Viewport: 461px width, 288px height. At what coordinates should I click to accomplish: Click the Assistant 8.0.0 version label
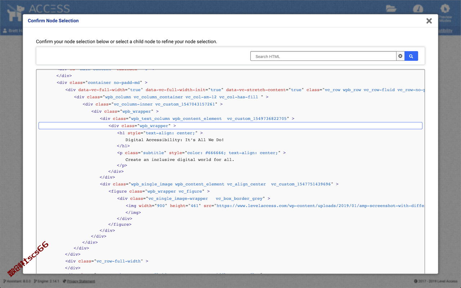tap(17, 281)
